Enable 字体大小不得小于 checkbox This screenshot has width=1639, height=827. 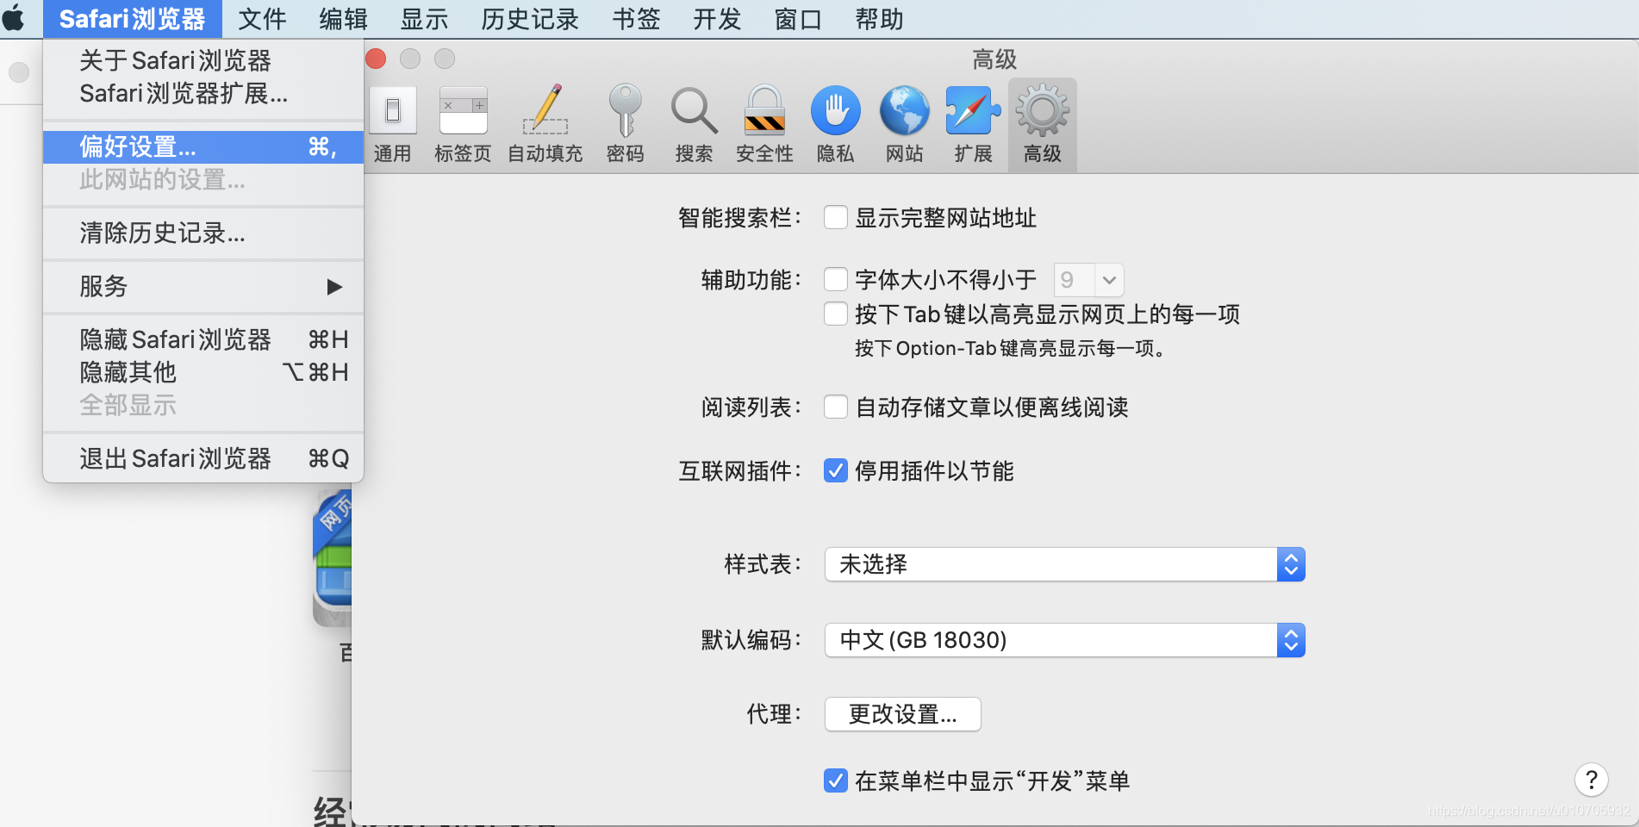click(x=835, y=279)
